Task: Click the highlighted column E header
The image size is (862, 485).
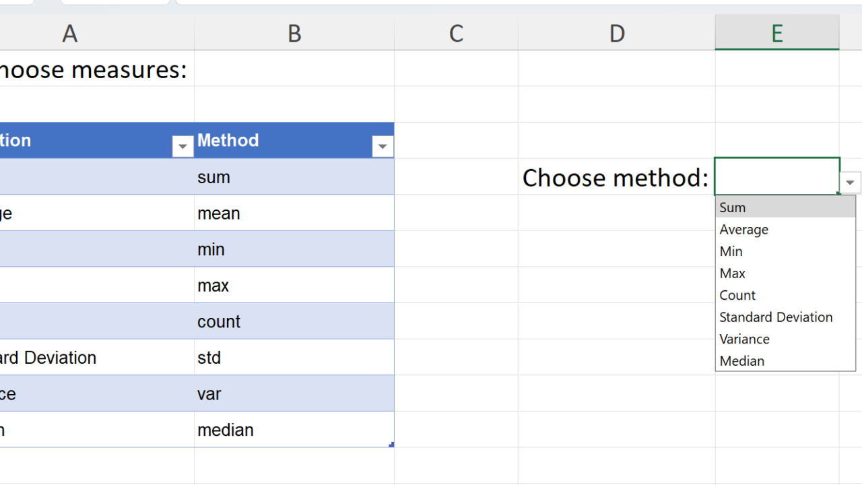Action: click(x=776, y=33)
